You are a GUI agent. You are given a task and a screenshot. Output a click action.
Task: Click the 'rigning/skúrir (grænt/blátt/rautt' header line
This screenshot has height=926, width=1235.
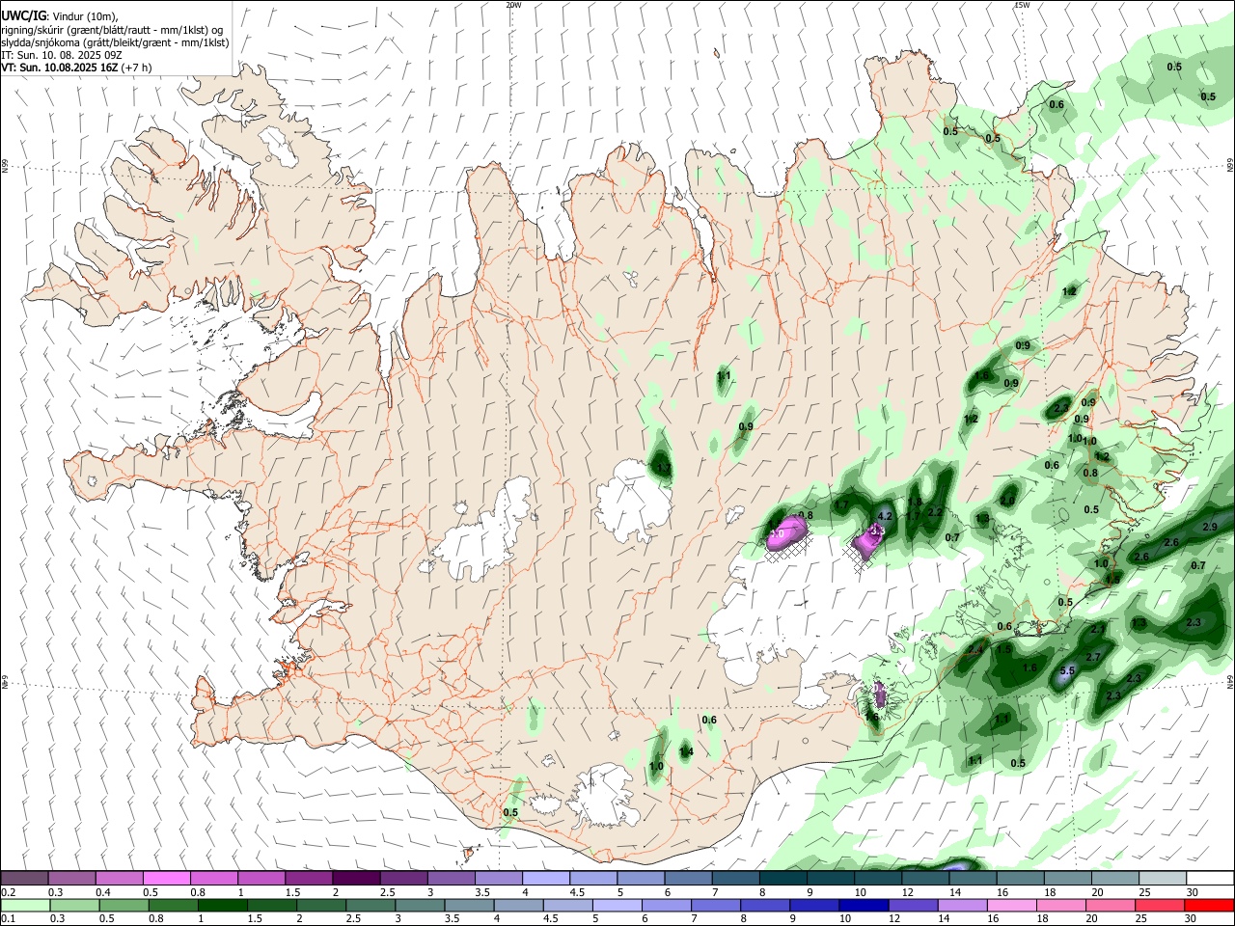[112, 30]
